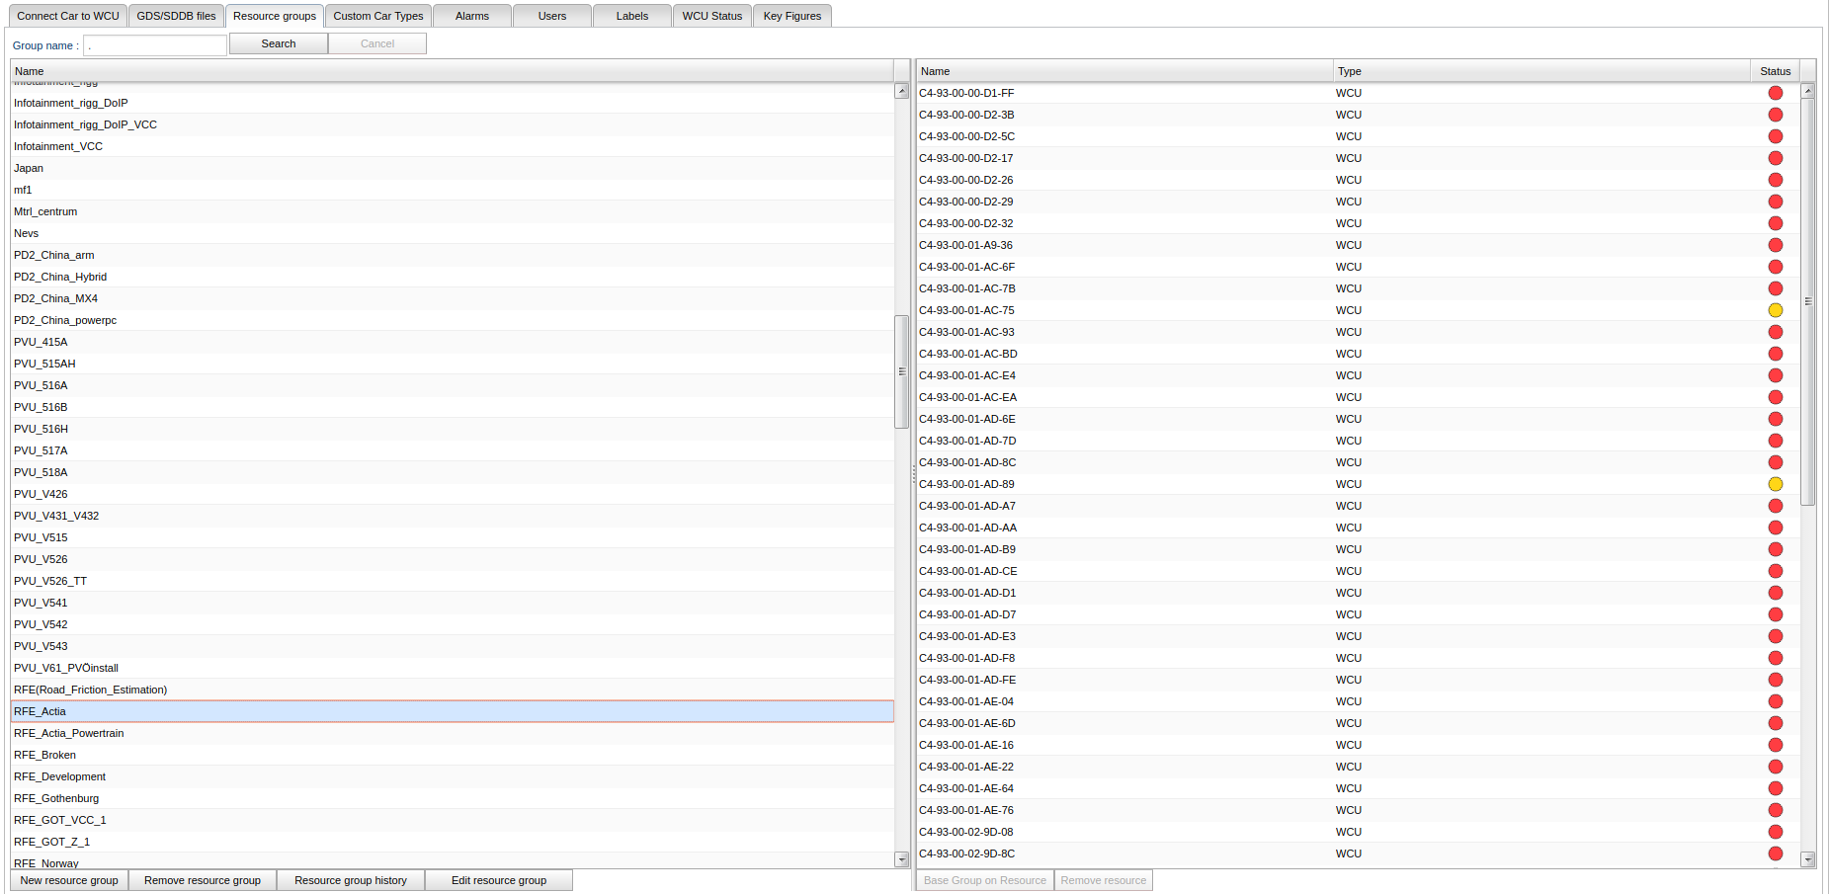Focus the Group name input field

[155, 45]
